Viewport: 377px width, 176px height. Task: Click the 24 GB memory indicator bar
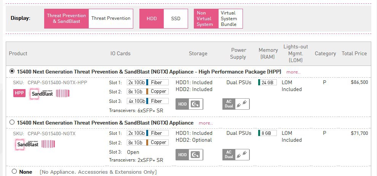[x=267, y=82]
